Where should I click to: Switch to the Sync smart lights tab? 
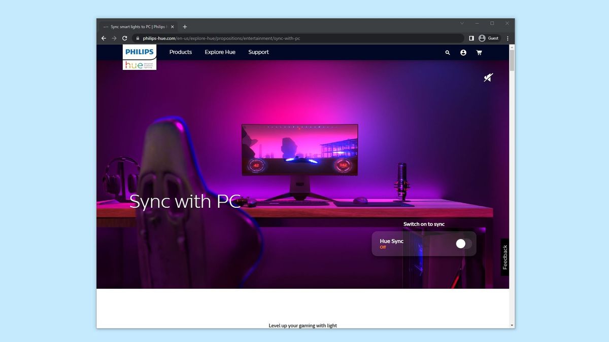(137, 26)
